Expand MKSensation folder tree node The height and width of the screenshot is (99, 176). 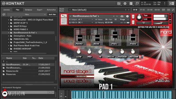click(x=9, y=20)
